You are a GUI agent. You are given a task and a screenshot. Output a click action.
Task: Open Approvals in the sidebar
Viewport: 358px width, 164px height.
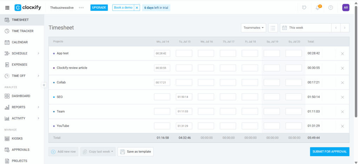click(22, 150)
